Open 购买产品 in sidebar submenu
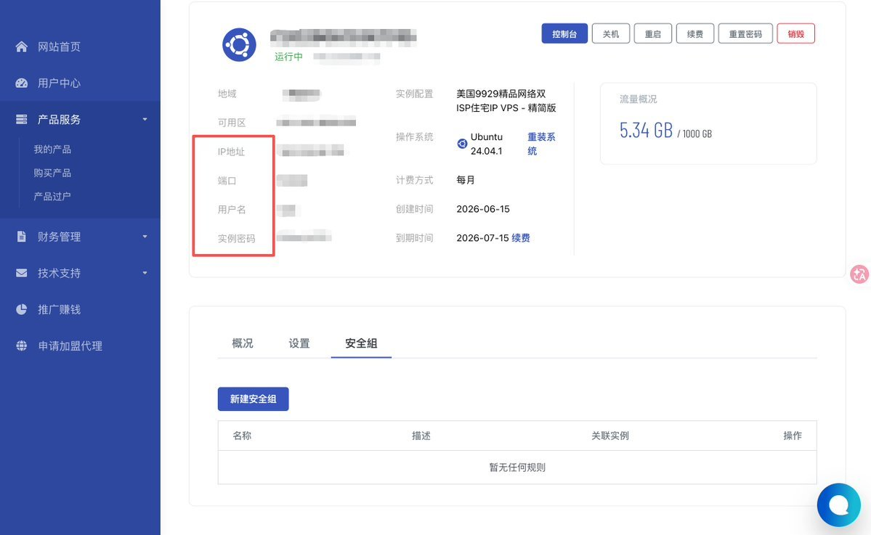The width and height of the screenshot is (871, 535). pos(52,173)
